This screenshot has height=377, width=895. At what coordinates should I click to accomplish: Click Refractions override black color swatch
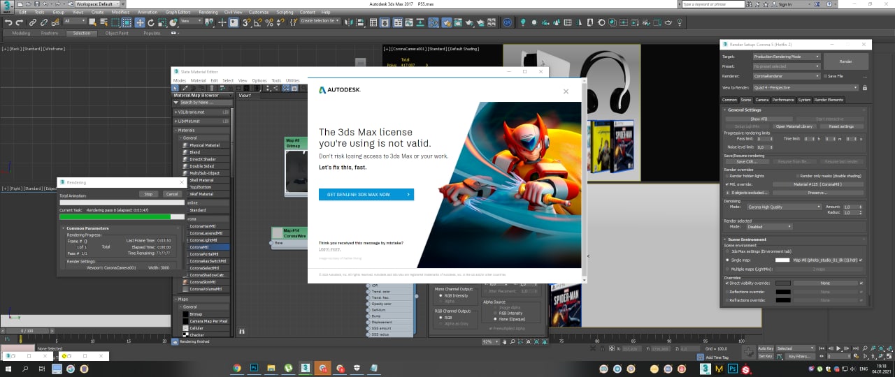coord(782,300)
